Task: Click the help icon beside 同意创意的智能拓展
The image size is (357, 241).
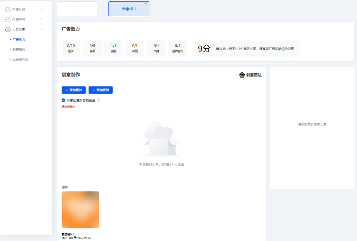Action: (98, 100)
